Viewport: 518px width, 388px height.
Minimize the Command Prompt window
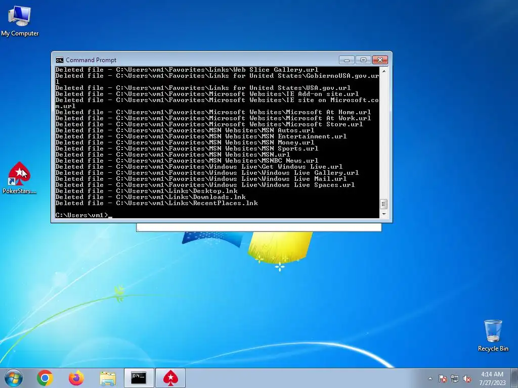point(347,60)
